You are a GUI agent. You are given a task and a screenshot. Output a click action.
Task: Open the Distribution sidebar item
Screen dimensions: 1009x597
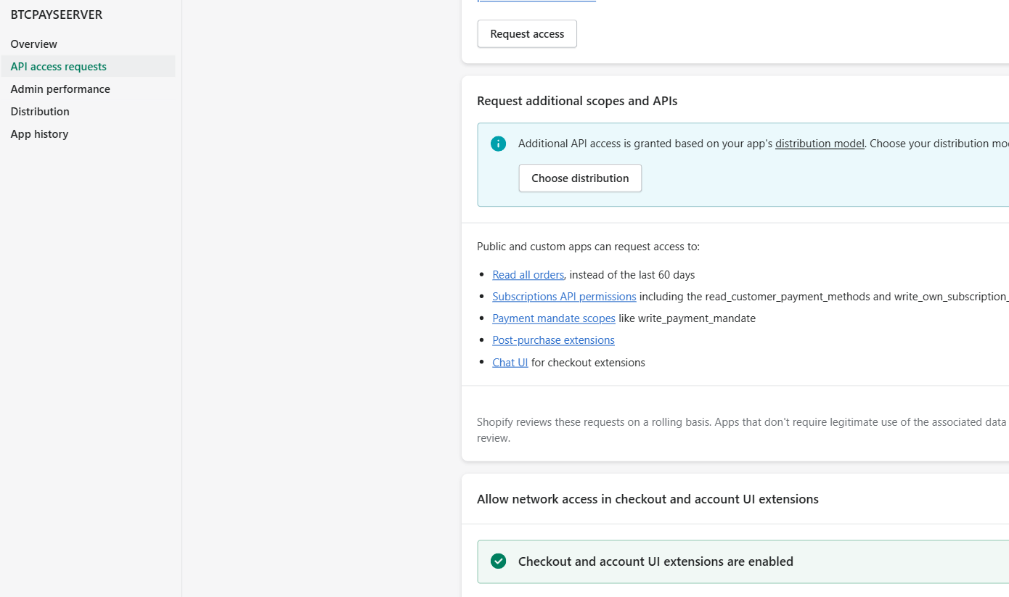click(40, 112)
